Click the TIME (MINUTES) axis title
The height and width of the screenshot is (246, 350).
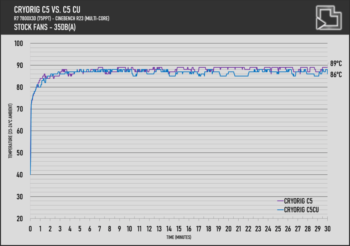coord(178,237)
